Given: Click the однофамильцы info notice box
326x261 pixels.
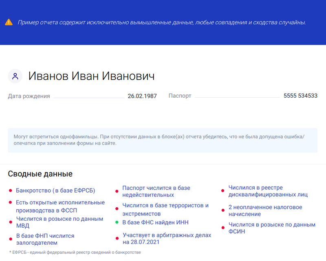Looking at the screenshot, I should coord(163,140).
